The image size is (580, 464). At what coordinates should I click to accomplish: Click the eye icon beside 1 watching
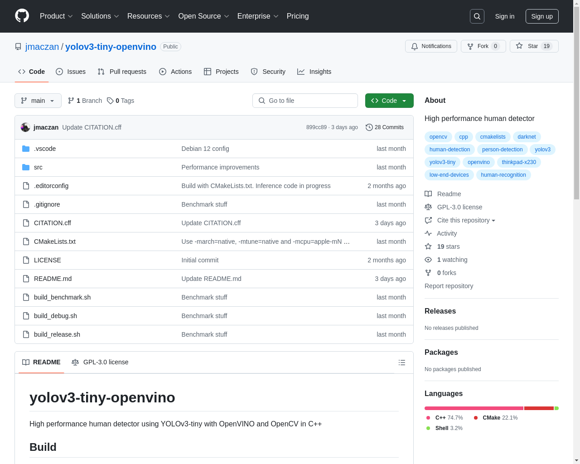[428, 260]
